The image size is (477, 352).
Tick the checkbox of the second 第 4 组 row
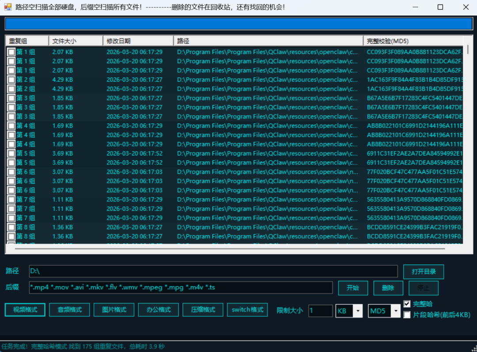coord(11,135)
